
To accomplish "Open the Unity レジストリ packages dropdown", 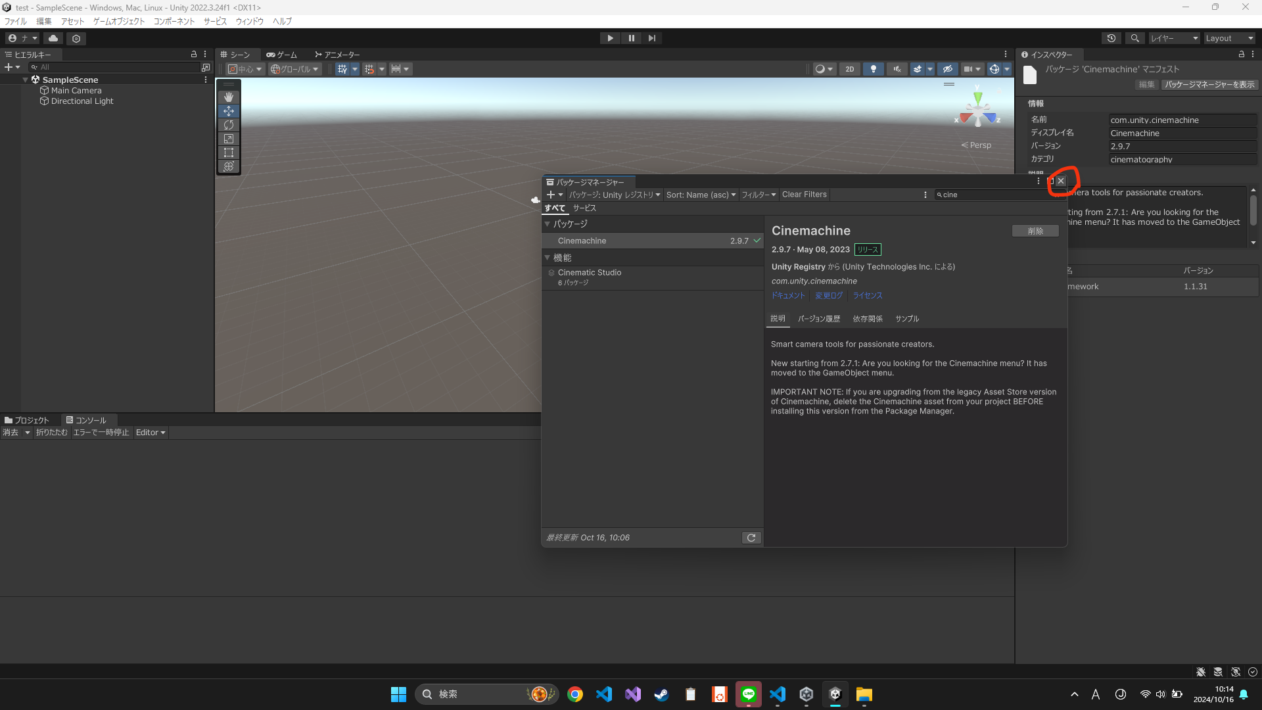I will (x=615, y=195).
